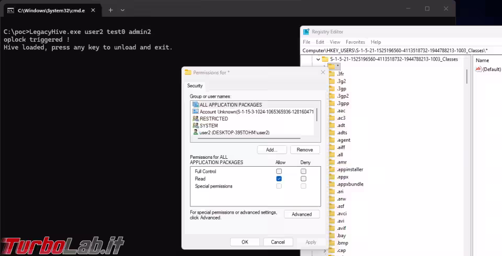Deny Full Control checkbox
502x256 pixels.
[x=303, y=171]
